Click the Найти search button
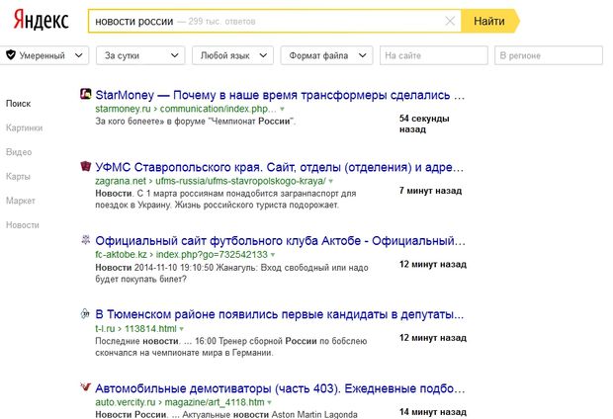 pyautogui.click(x=489, y=21)
